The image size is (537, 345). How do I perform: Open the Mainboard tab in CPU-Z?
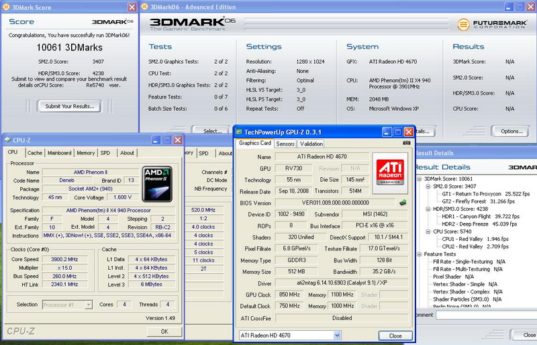pyautogui.click(x=59, y=153)
